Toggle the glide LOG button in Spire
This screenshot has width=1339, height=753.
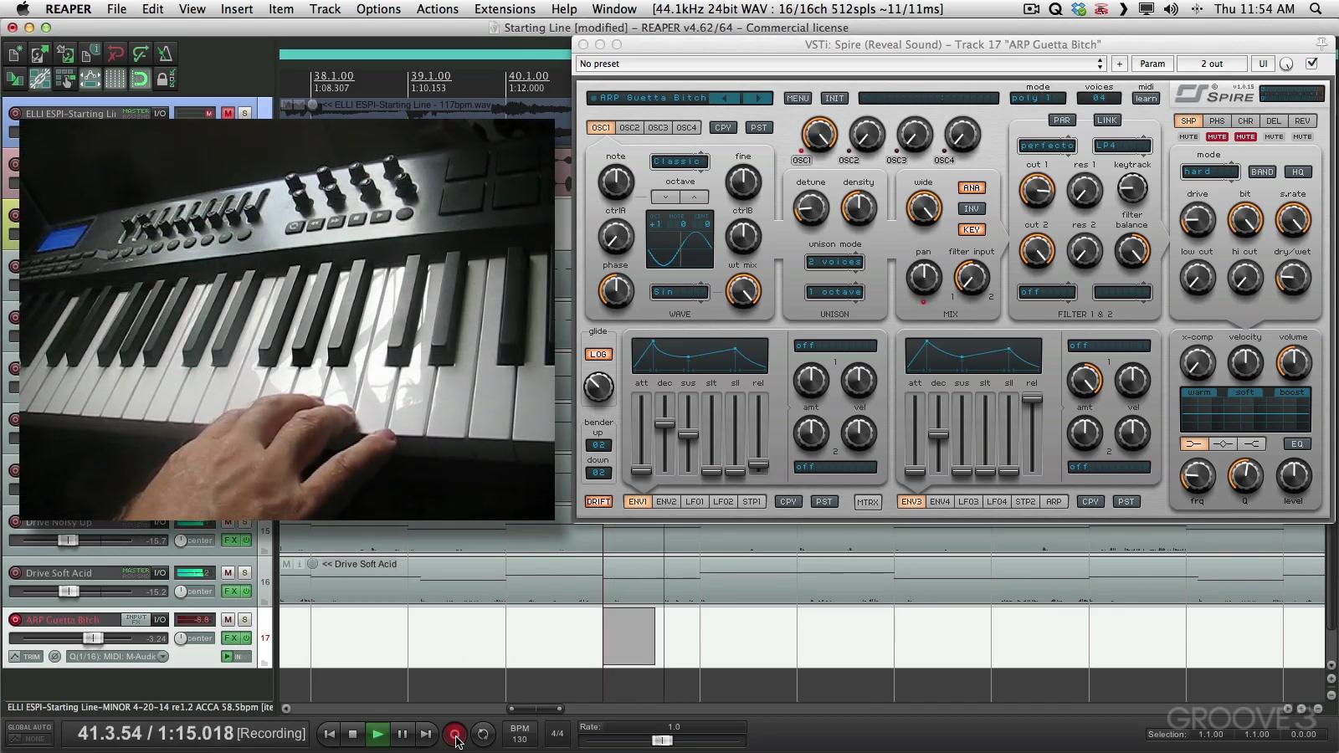click(x=598, y=355)
